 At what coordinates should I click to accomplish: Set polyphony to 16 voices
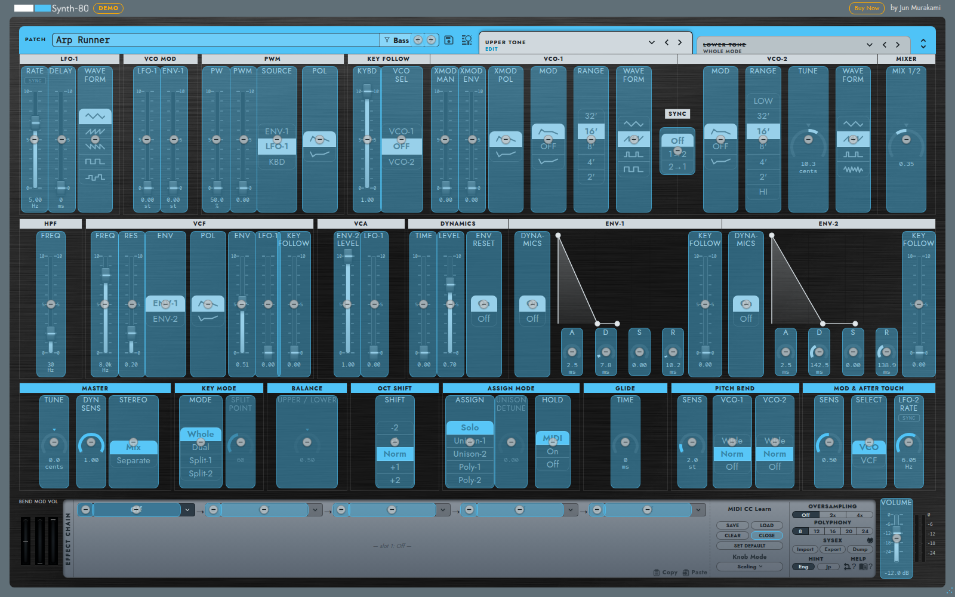click(x=833, y=531)
